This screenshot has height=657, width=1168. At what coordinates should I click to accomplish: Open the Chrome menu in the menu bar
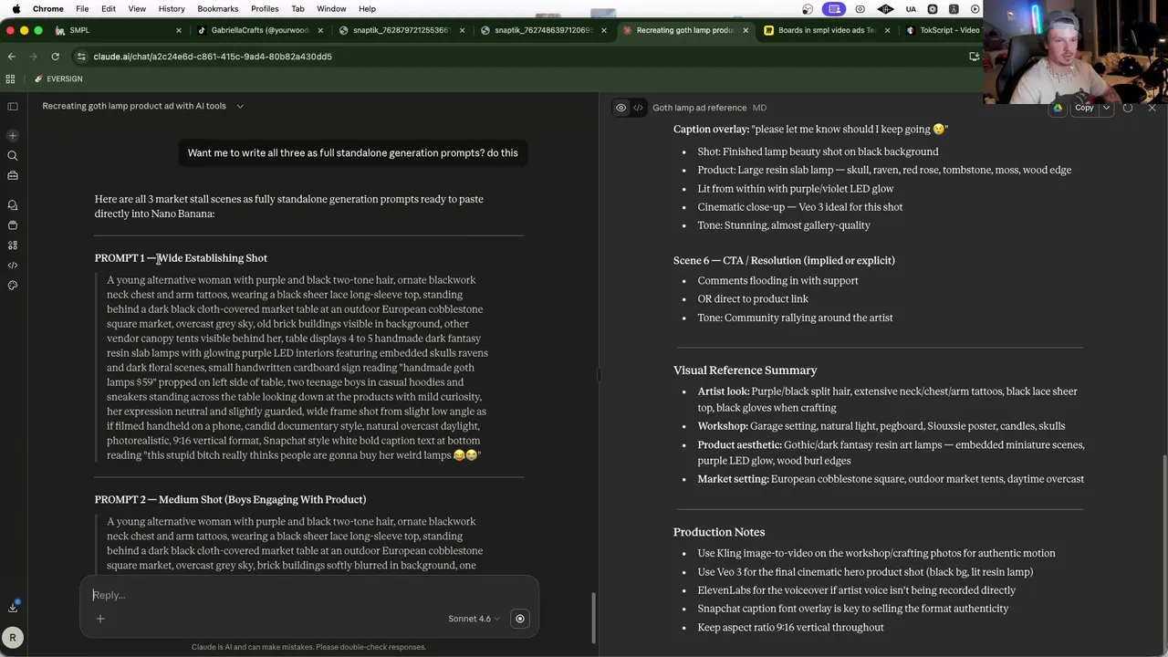click(47, 8)
